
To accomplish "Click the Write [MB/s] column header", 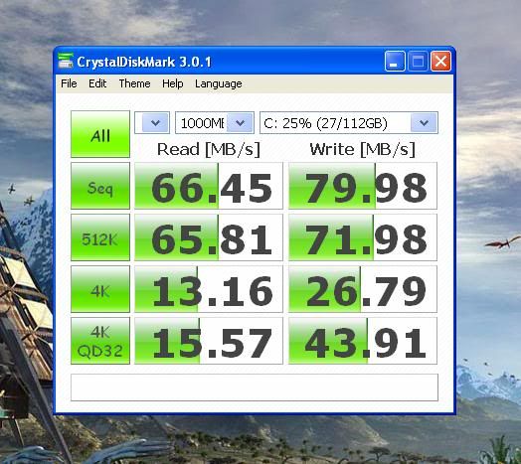I will (363, 149).
